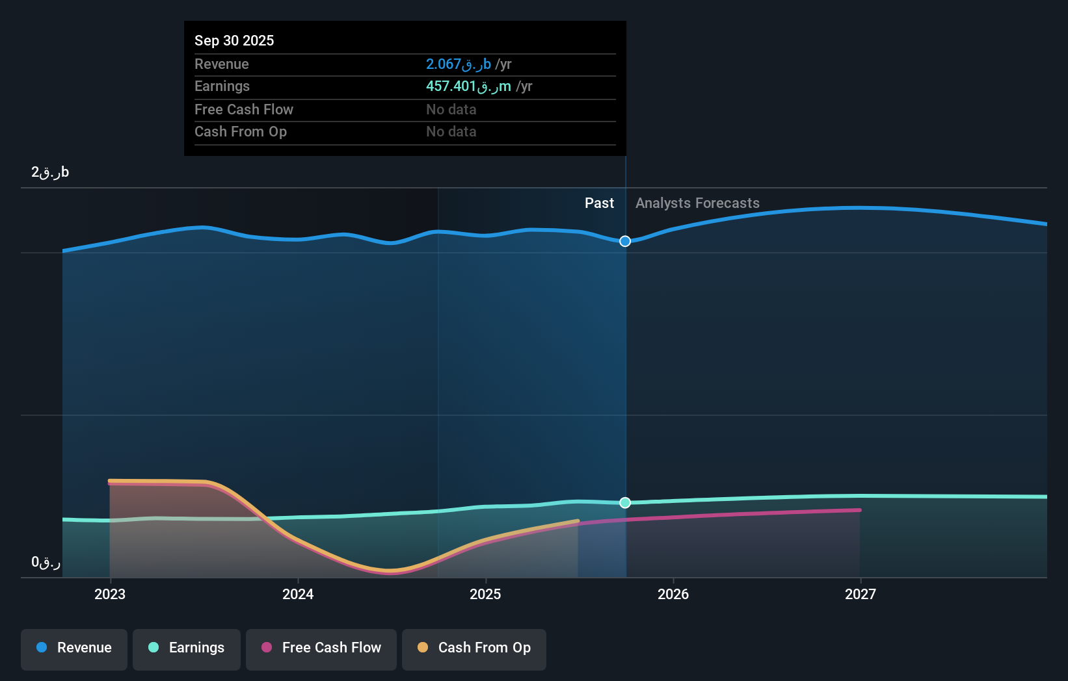Expand the Past section of the chart

tap(599, 203)
